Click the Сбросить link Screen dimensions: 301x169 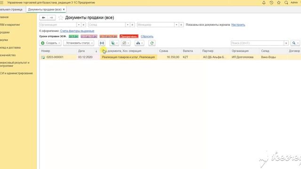pyautogui.click(x=147, y=37)
